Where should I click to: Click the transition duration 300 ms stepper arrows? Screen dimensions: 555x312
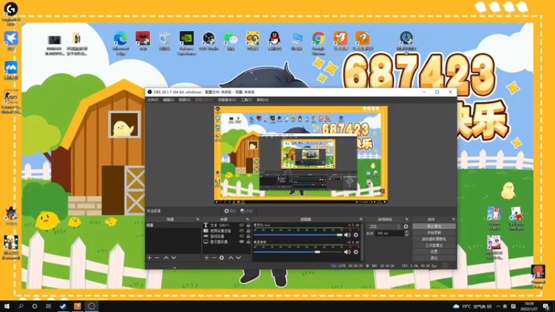click(407, 234)
